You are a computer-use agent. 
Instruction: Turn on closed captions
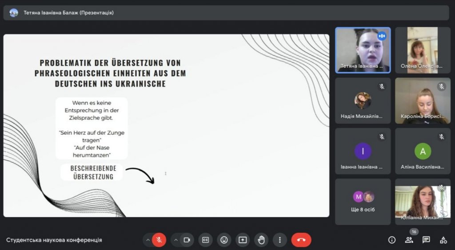(205, 240)
